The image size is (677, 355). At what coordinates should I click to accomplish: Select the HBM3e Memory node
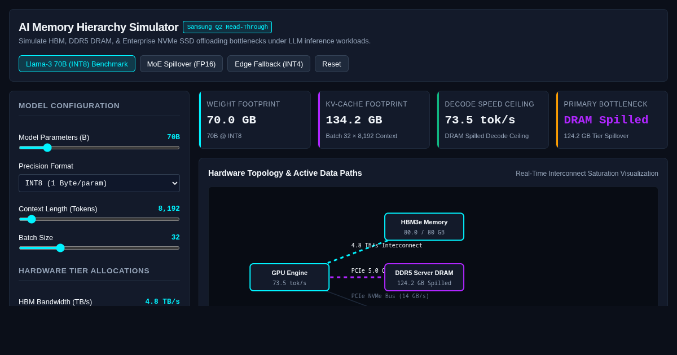(x=424, y=227)
